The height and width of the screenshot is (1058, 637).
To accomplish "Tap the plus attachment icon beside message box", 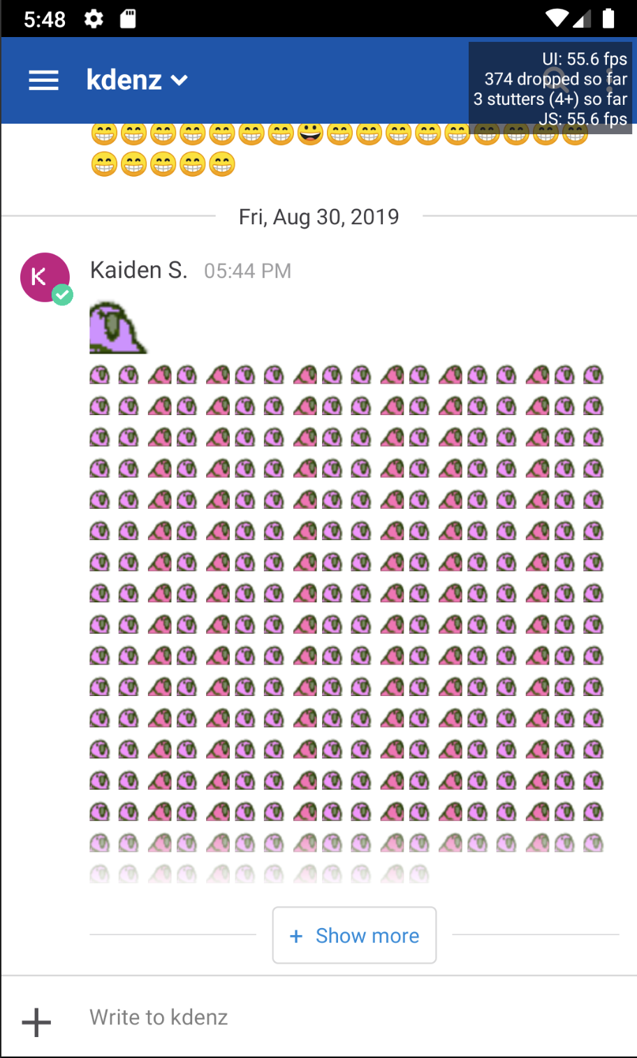I will (x=36, y=1022).
